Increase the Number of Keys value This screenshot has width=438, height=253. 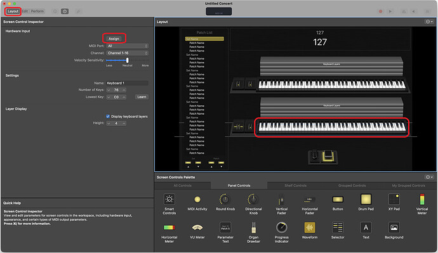pyautogui.click(x=124, y=90)
